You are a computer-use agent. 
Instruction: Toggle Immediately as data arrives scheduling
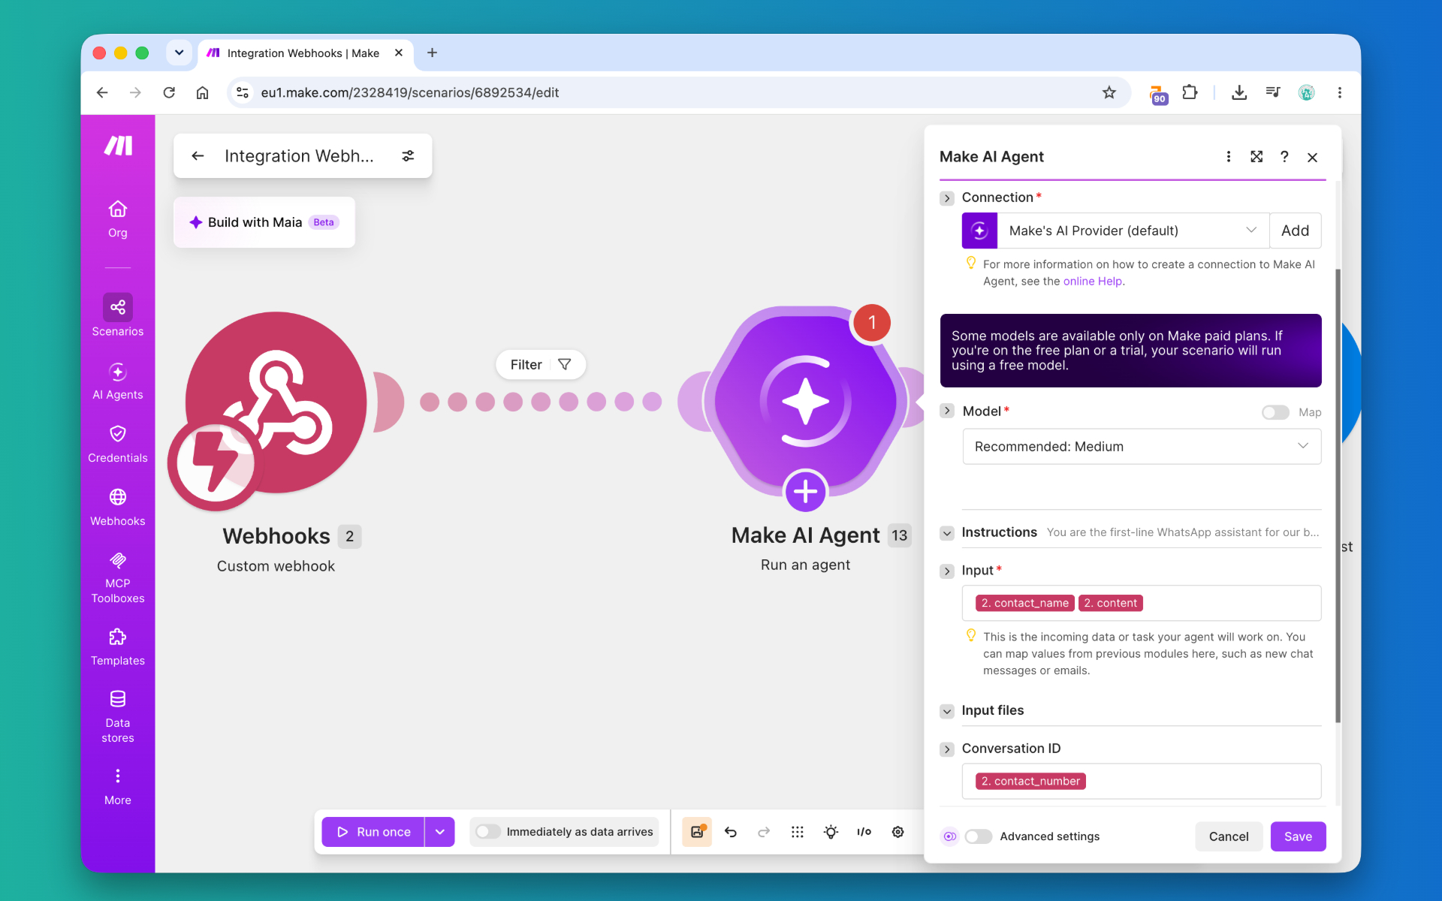488,832
